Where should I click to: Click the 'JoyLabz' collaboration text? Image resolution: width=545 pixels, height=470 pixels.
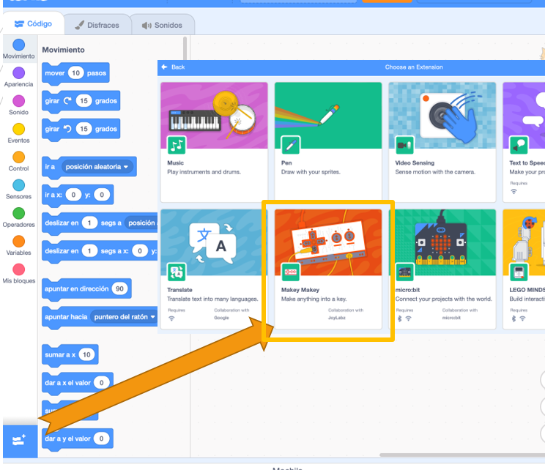336,318
